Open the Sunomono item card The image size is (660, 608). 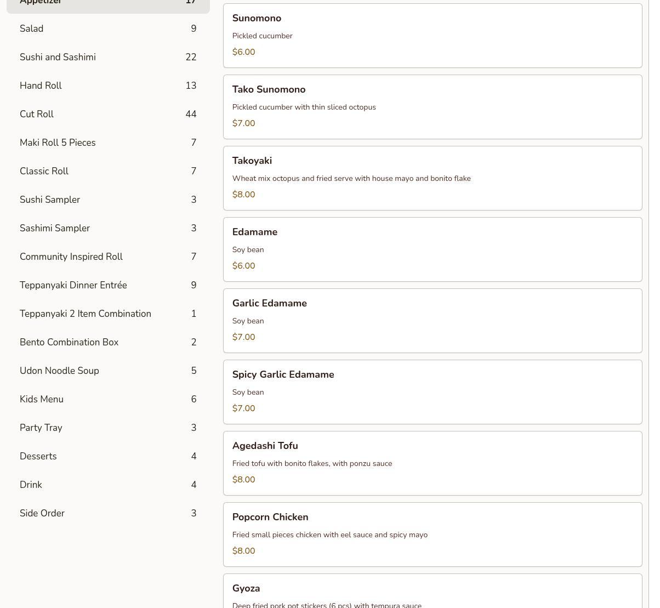pos(433,36)
